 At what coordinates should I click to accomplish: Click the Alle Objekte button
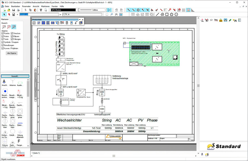[x=12, y=53]
